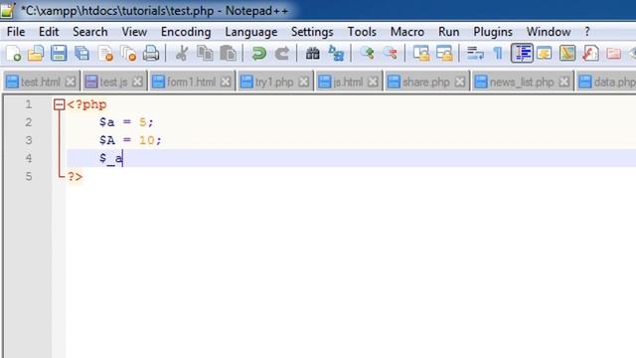The image size is (636, 358).
Task: Open Replace dialog toolbar icon
Action: click(336, 54)
